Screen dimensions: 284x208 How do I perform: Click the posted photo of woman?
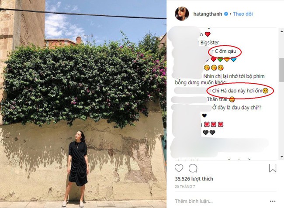click(83, 104)
